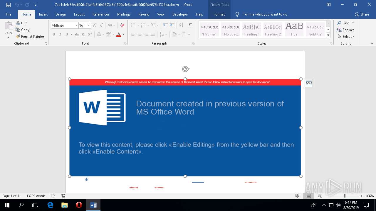
Task: Switch to the Insert ribbon tab
Action: 43,14
